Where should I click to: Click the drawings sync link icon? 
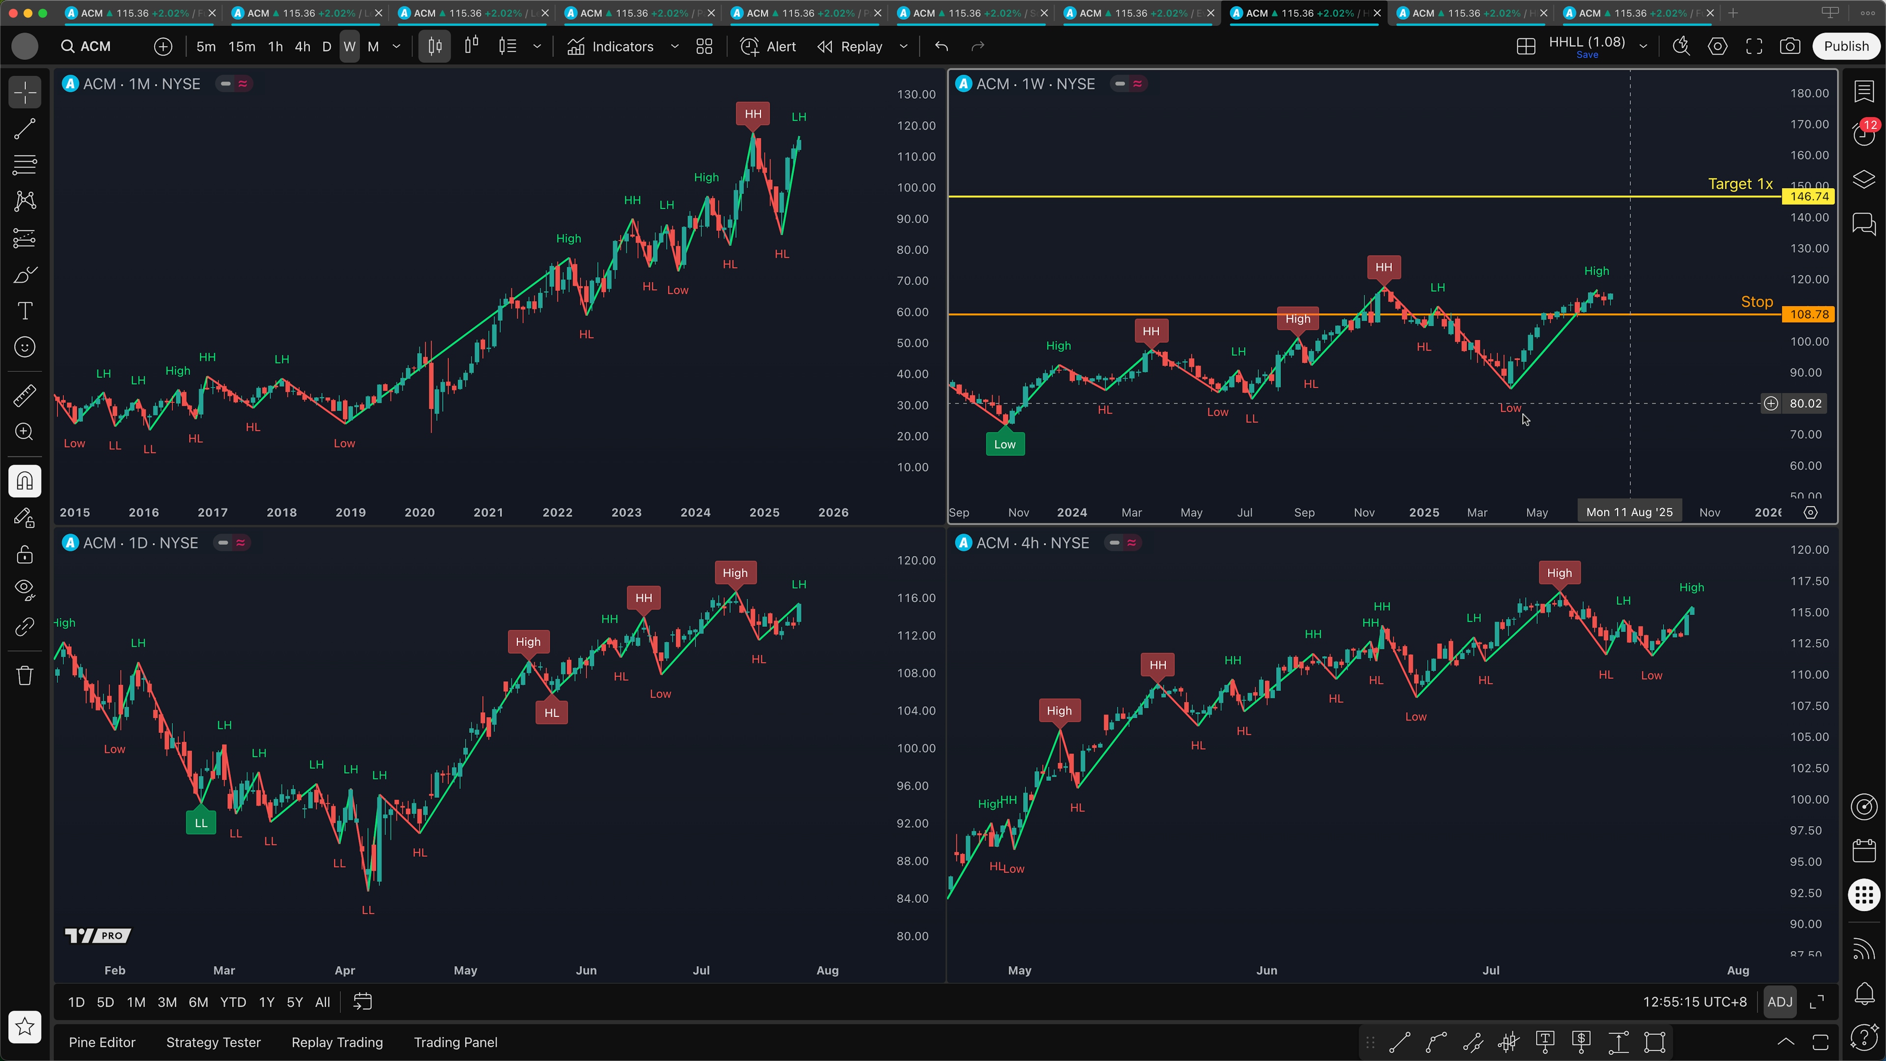tap(25, 627)
